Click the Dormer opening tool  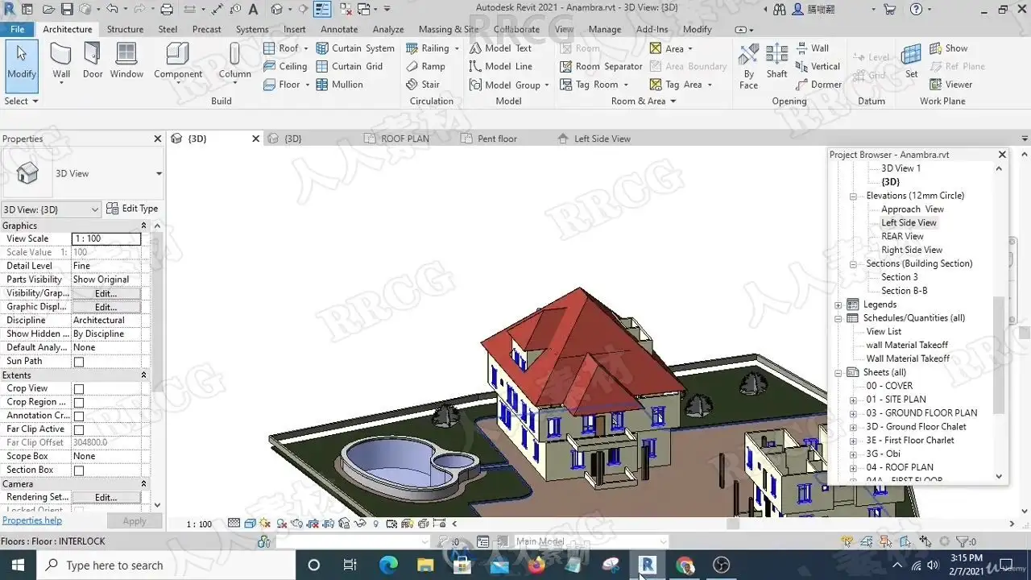(x=818, y=85)
